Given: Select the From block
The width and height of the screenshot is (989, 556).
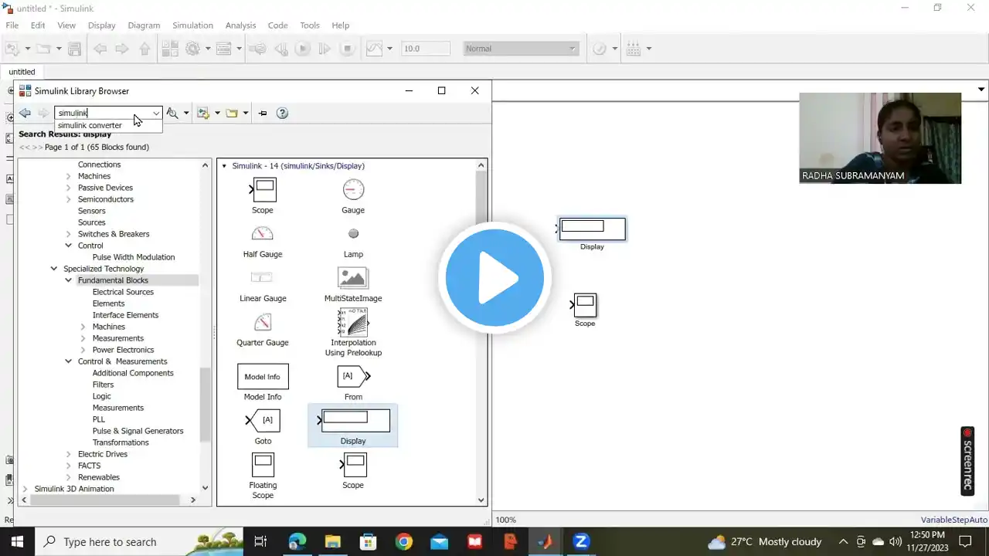Looking at the screenshot, I should (353, 382).
